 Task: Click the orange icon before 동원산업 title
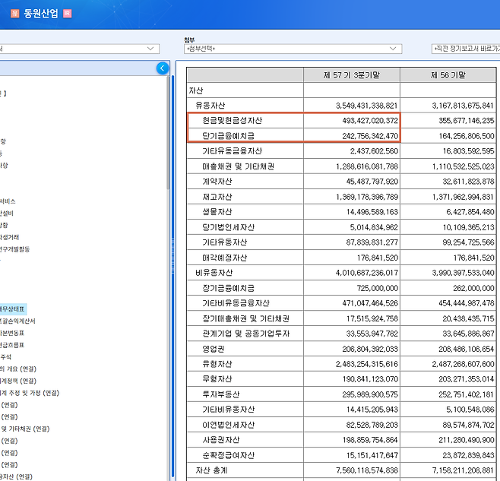[14, 13]
